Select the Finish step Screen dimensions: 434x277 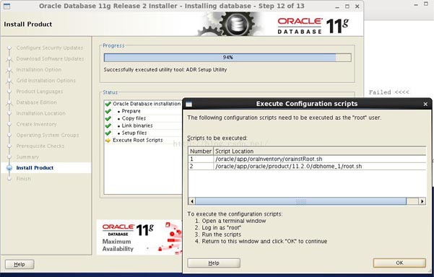pos(24,179)
